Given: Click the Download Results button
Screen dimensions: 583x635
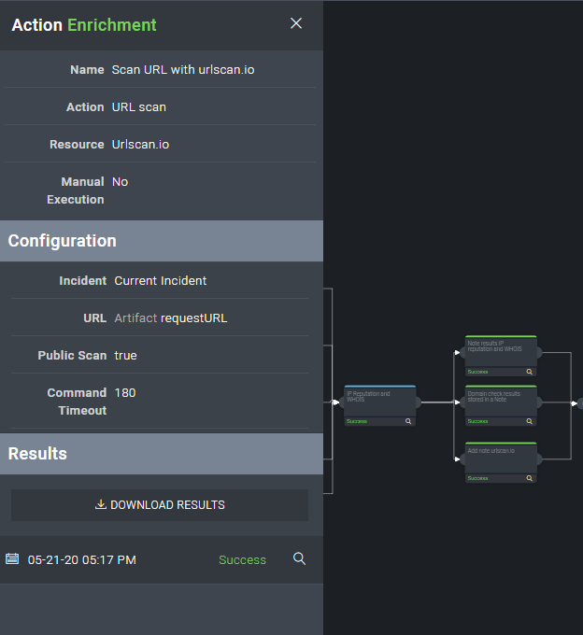Looking at the screenshot, I should [x=160, y=505].
